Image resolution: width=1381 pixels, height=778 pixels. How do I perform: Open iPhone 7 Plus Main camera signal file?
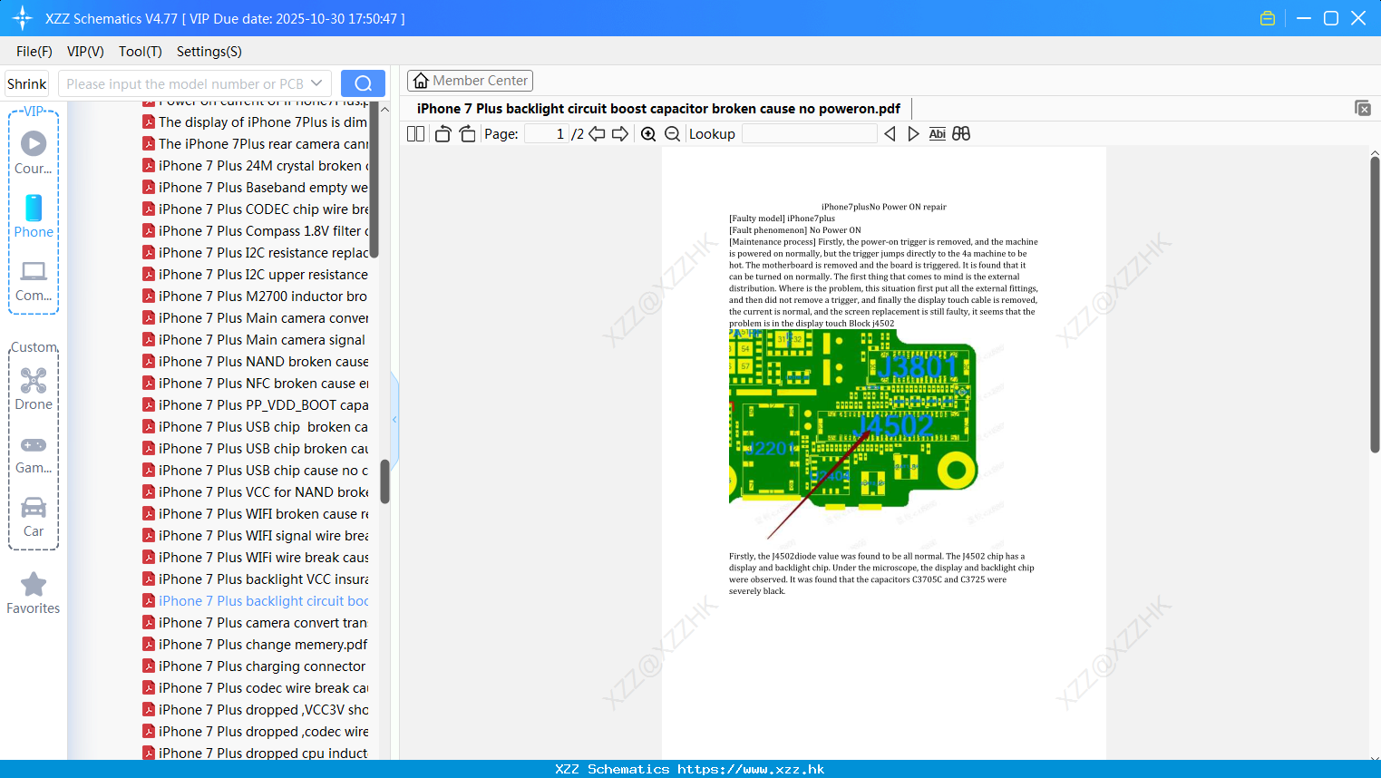pos(255,340)
